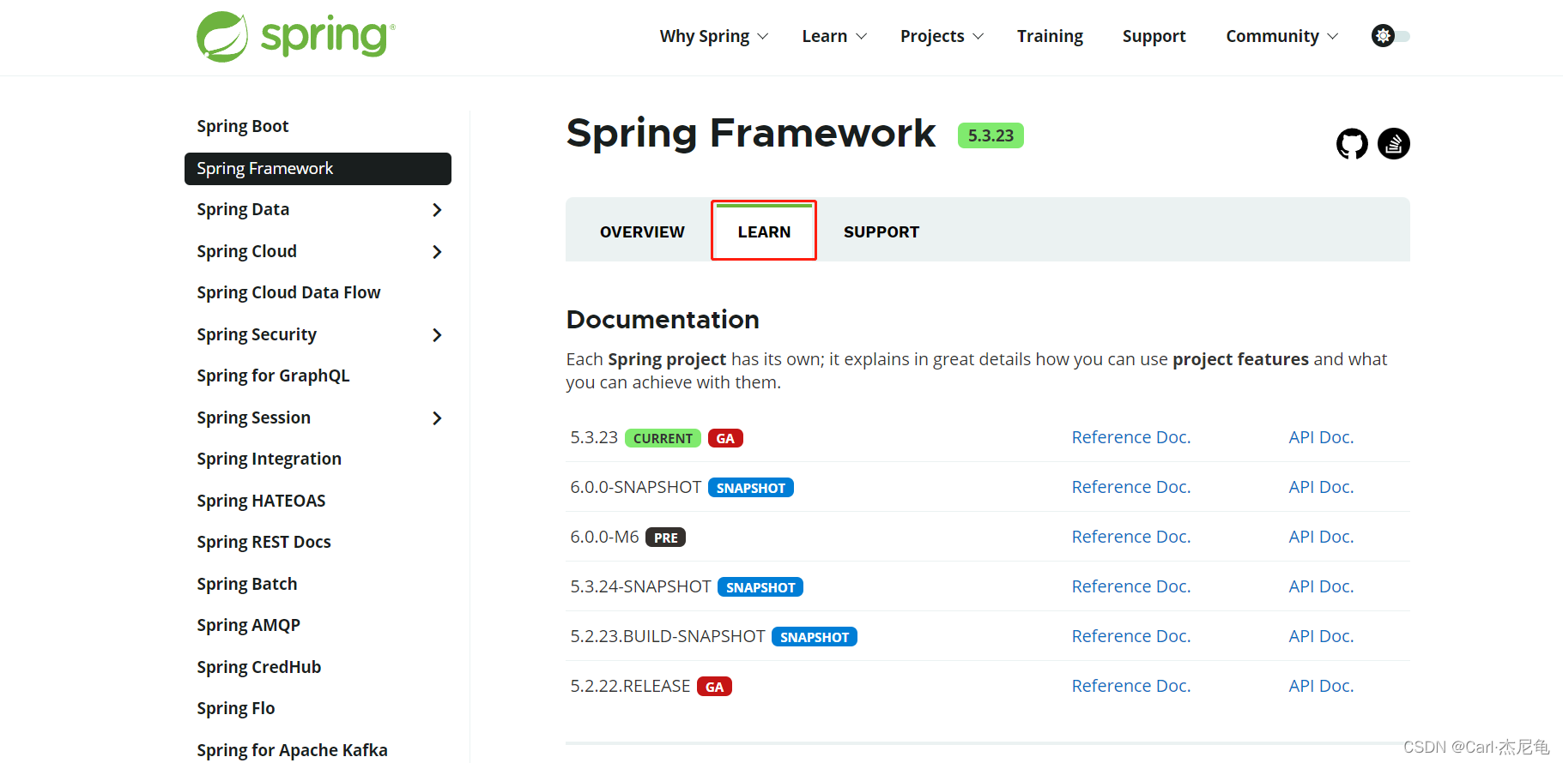
Task: Select Spring HATEOAS in sidebar
Action: tap(261, 501)
